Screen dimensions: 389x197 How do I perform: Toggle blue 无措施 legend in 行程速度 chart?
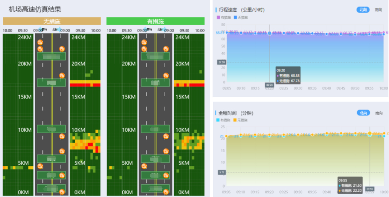240,17
